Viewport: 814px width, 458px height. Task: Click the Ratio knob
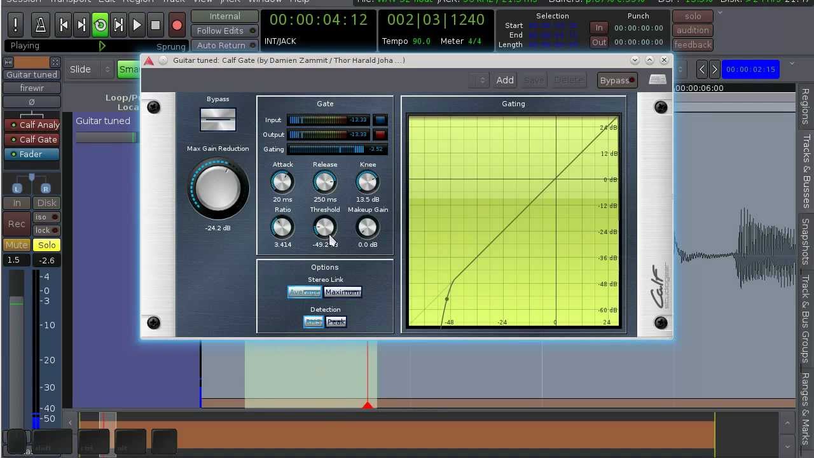[282, 228]
